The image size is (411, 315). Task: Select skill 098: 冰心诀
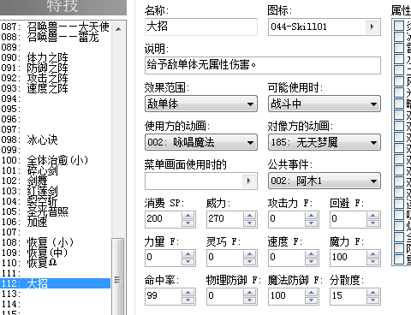point(56,140)
